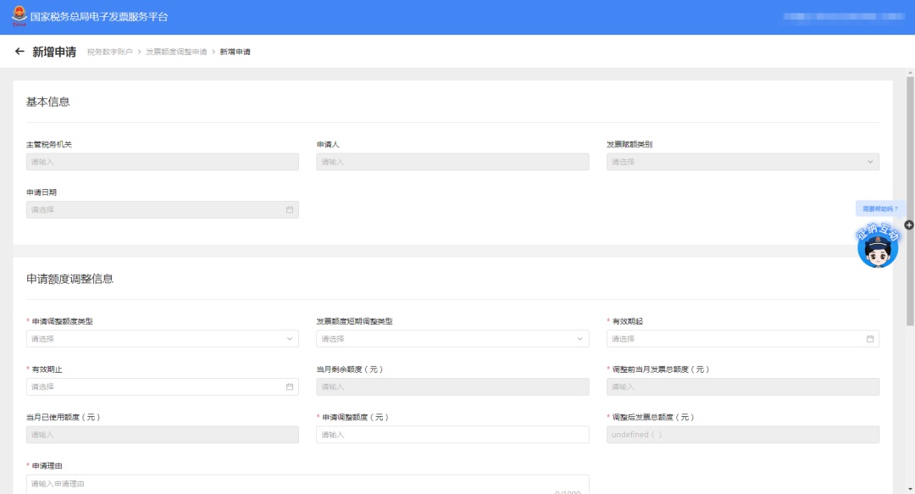
Task: Click the 需要帮助吗？ help bubble
Action: [880, 208]
